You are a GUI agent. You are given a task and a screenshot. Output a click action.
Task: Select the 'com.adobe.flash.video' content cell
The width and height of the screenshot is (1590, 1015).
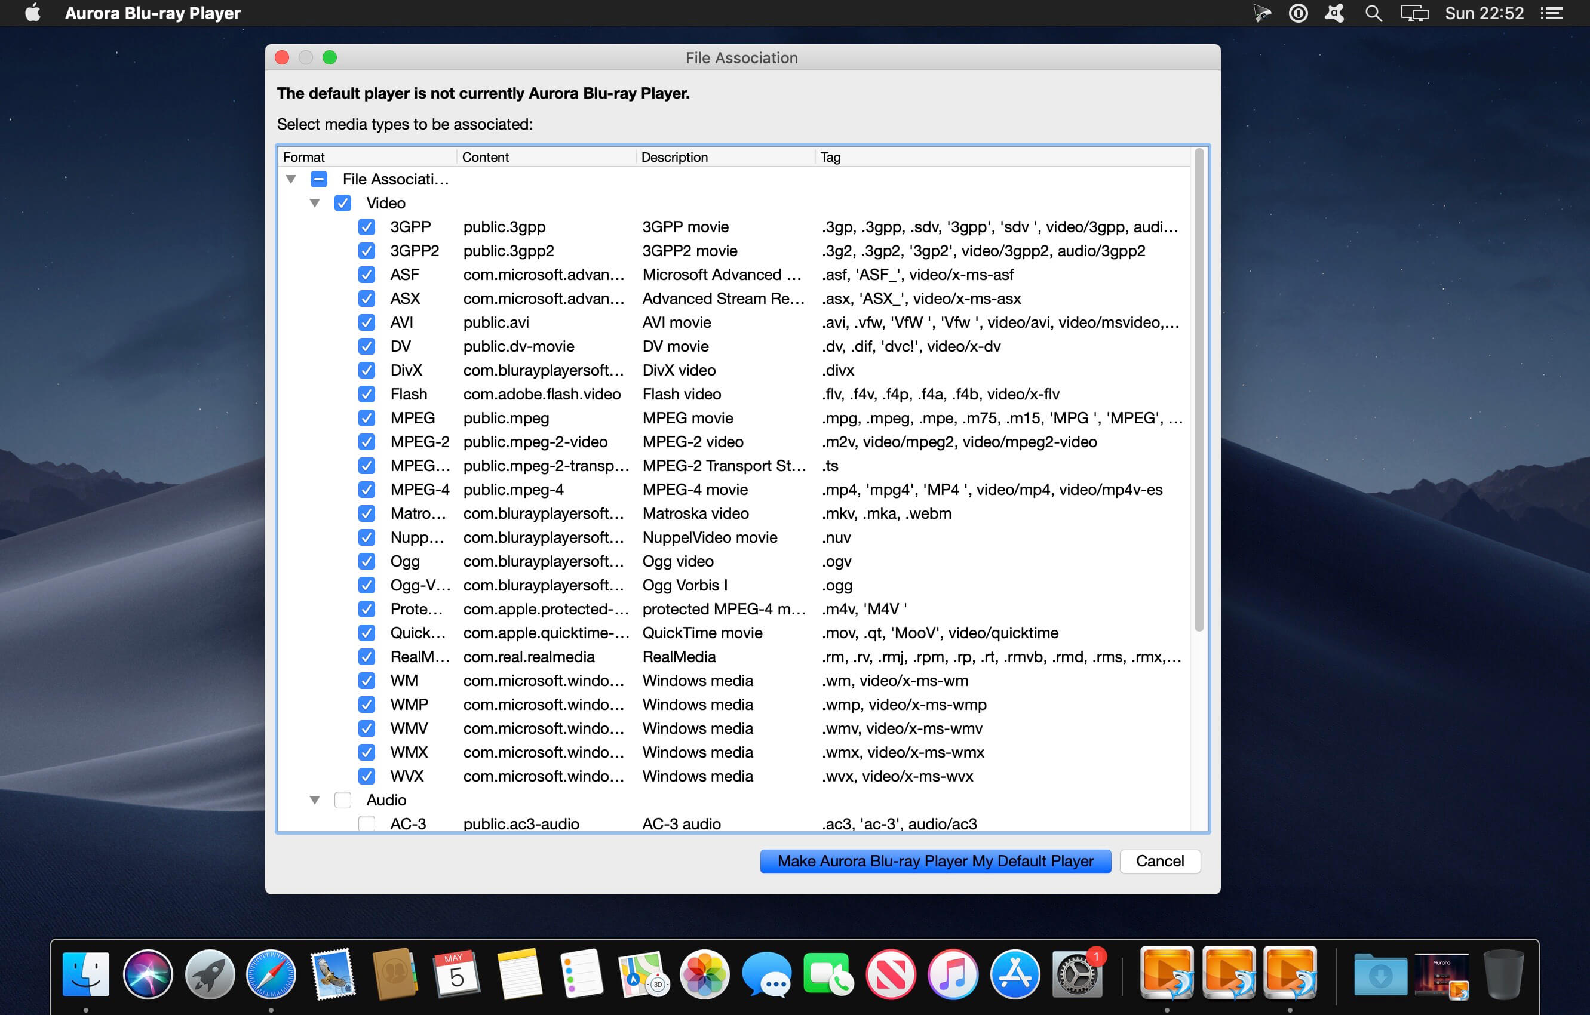(x=542, y=394)
